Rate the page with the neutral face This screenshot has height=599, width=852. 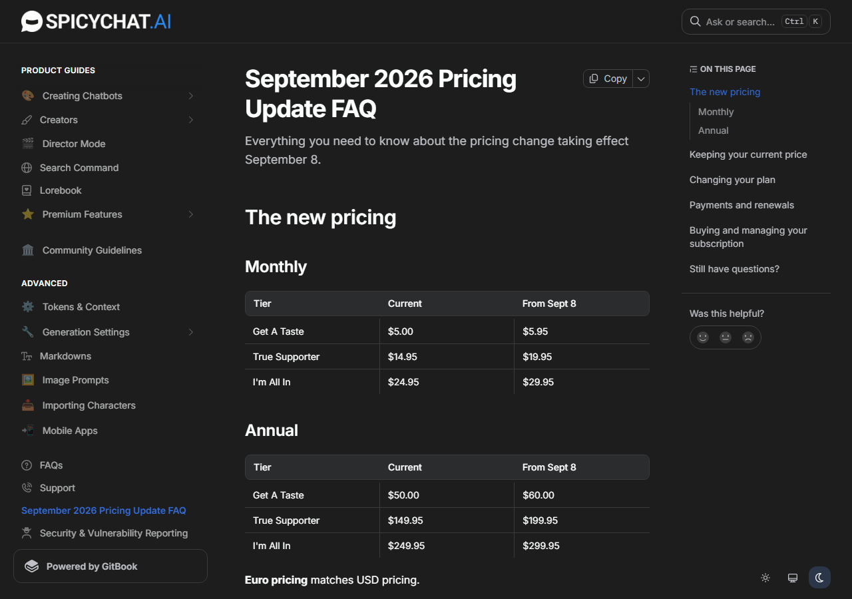(726, 337)
